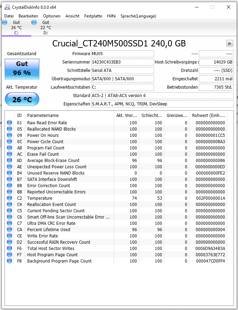Click status orb for Reported Uncorrectable Errors
238x310 pixels.
[9, 192]
